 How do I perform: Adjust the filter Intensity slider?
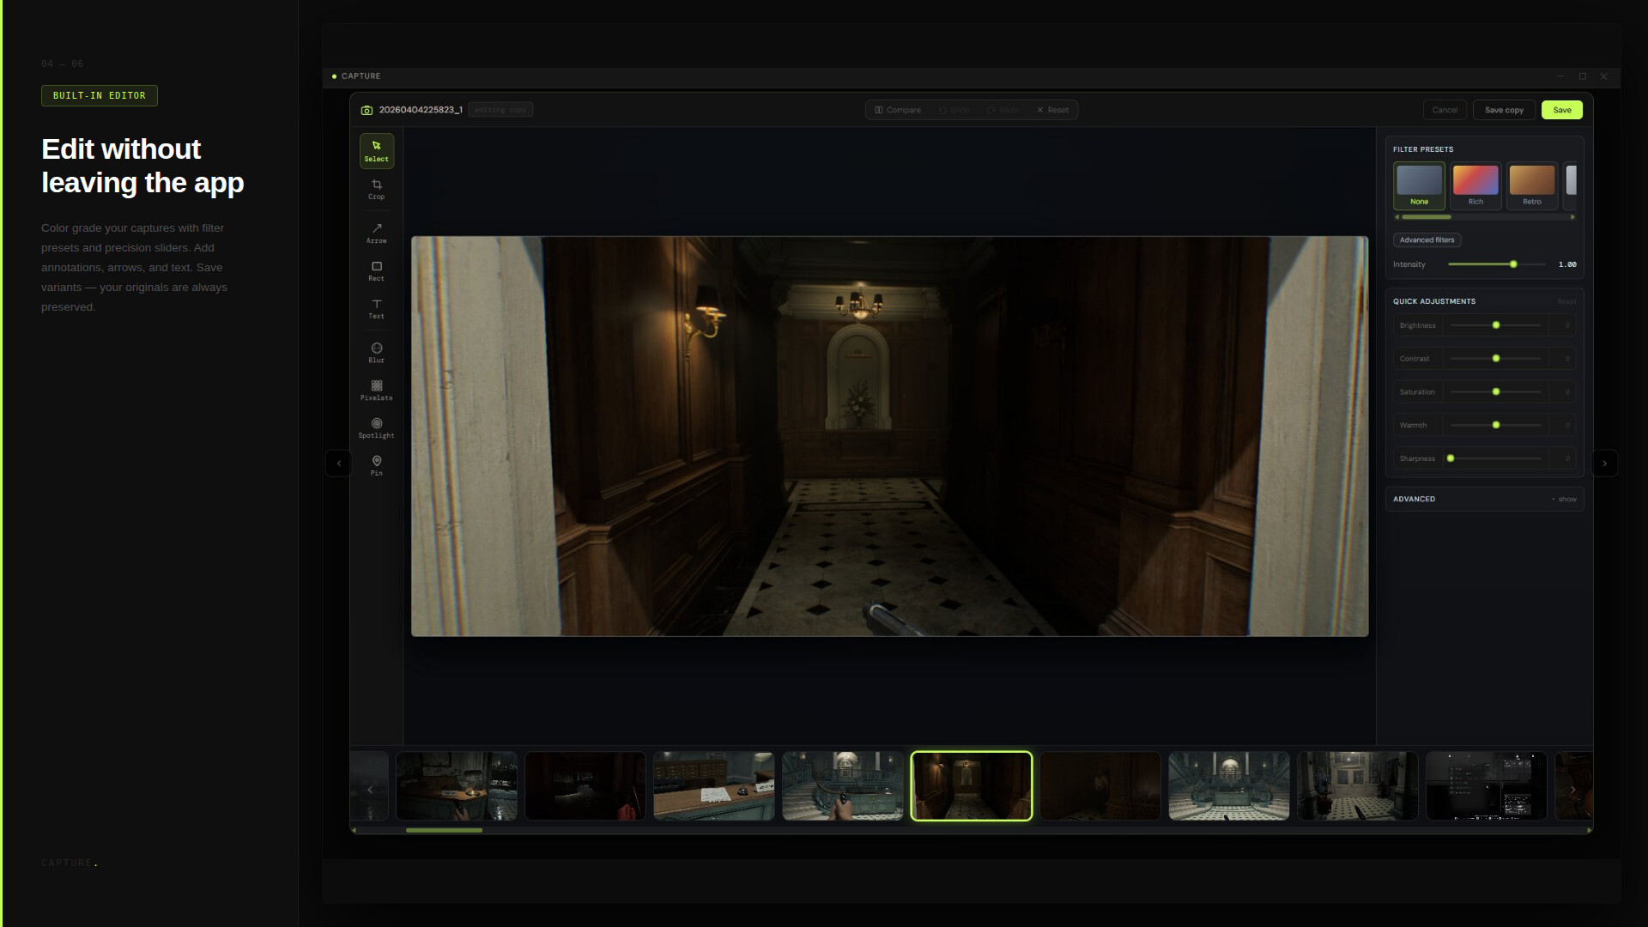[1513, 264]
